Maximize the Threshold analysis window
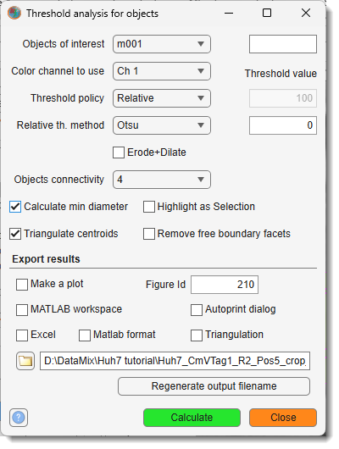The height and width of the screenshot is (449, 339). click(x=267, y=14)
